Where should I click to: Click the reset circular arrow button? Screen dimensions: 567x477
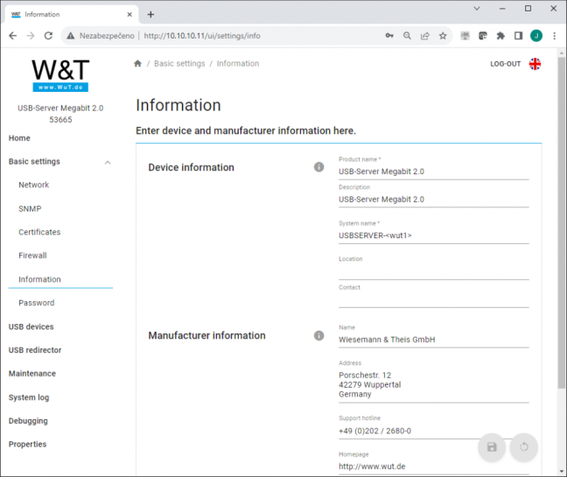[x=523, y=447]
